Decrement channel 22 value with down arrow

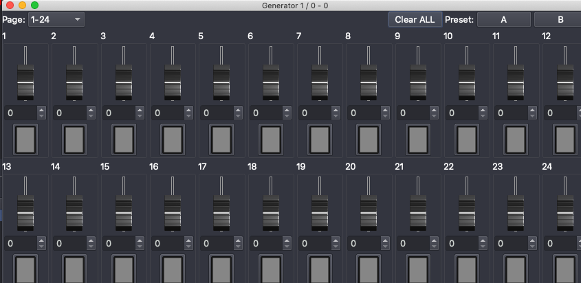(x=483, y=247)
